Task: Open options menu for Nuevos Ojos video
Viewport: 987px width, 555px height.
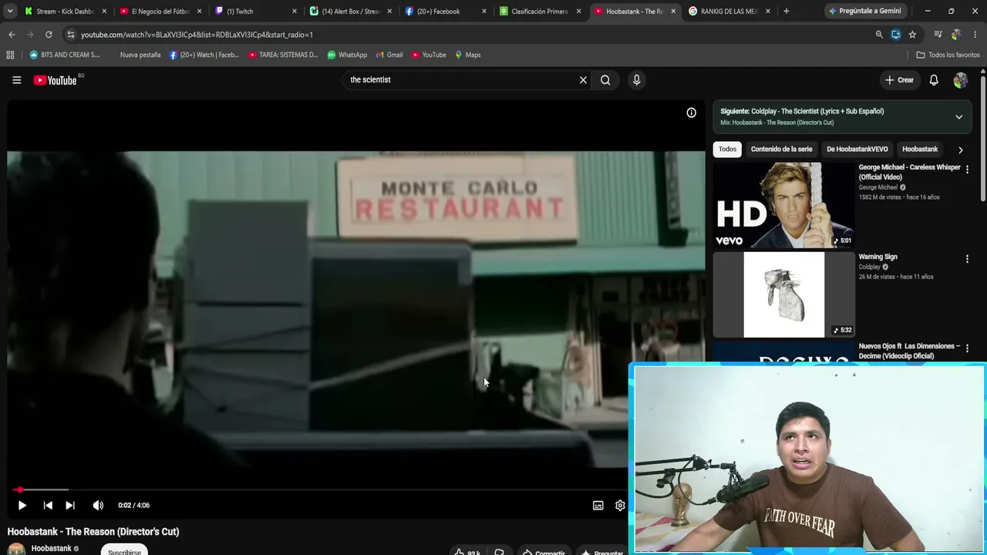Action: (x=967, y=348)
